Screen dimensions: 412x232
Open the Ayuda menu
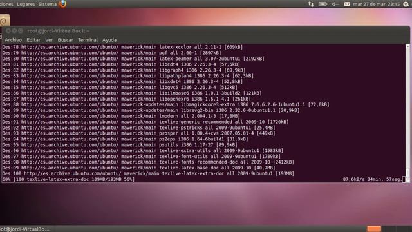[109, 40]
